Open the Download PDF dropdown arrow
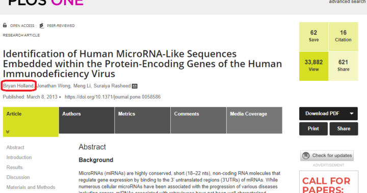 [x=351, y=114]
